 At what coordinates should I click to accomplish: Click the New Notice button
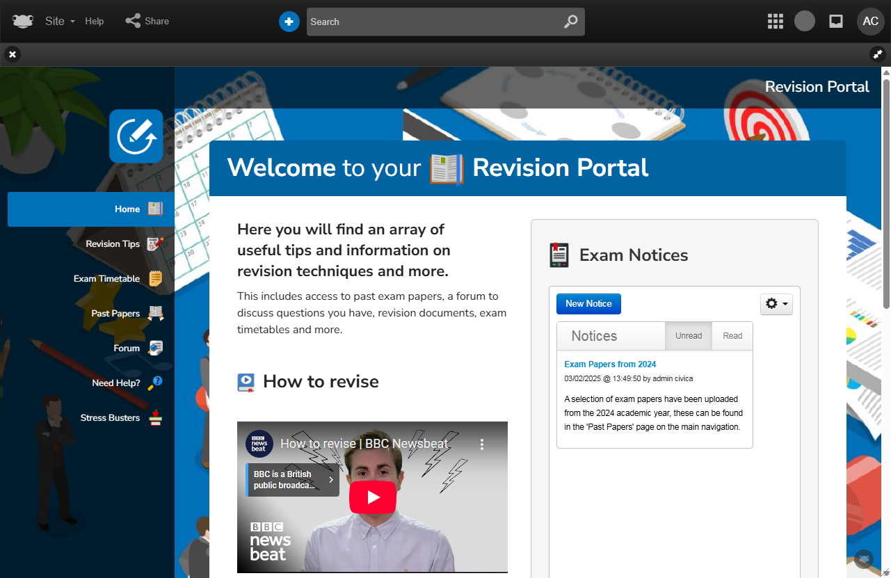pos(588,304)
